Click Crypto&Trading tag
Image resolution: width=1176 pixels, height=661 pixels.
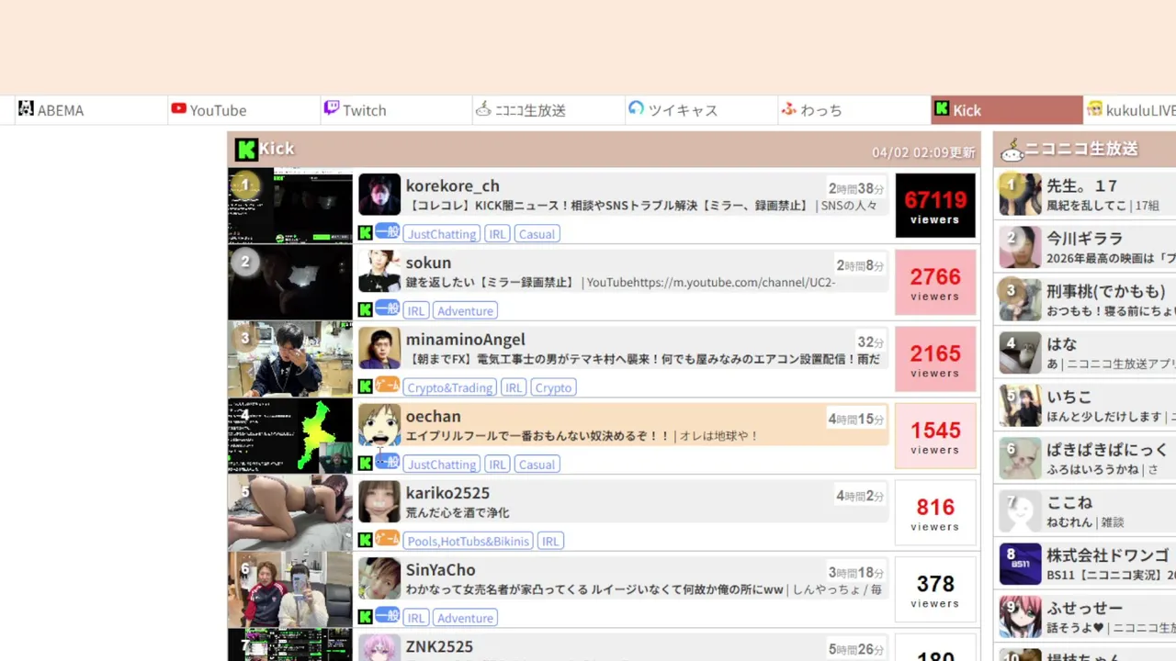coord(450,387)
